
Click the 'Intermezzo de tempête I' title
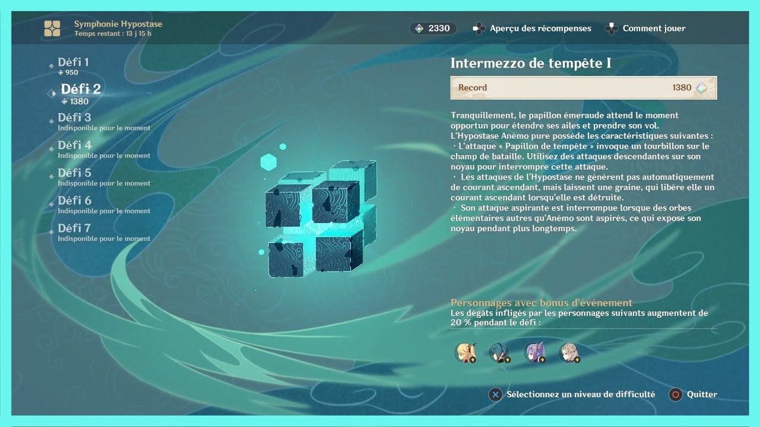click(531, 63)
